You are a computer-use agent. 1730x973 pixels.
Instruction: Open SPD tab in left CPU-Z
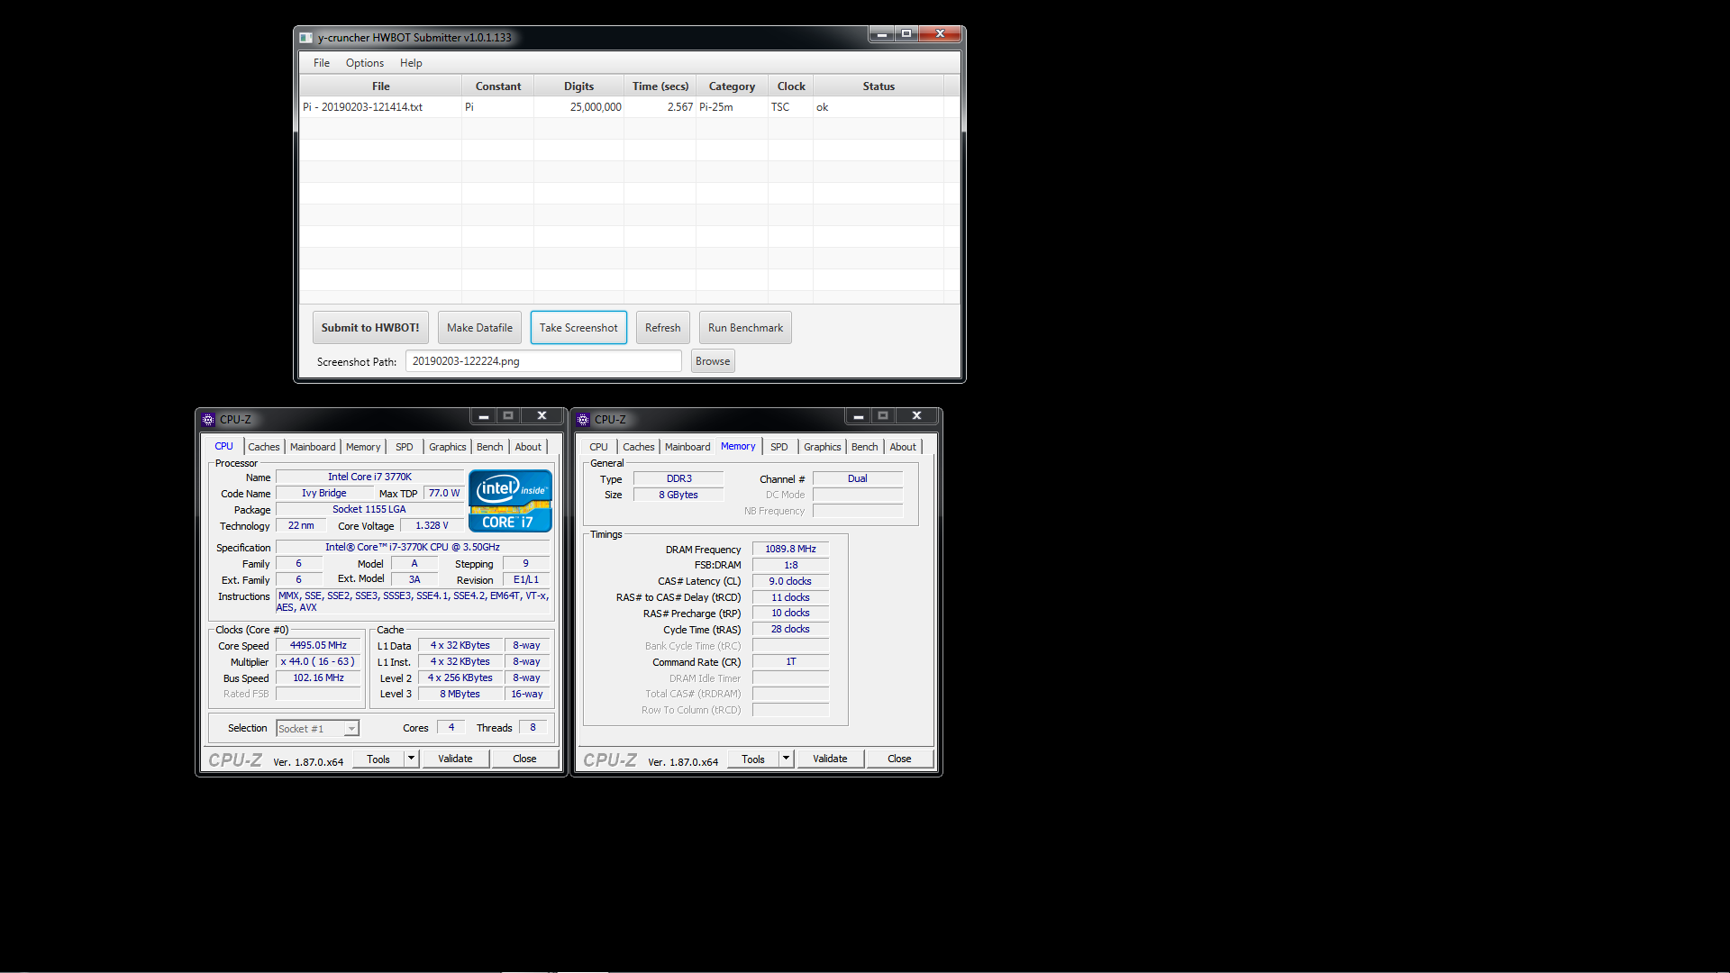pyautogui.click(x=405, y=447)
